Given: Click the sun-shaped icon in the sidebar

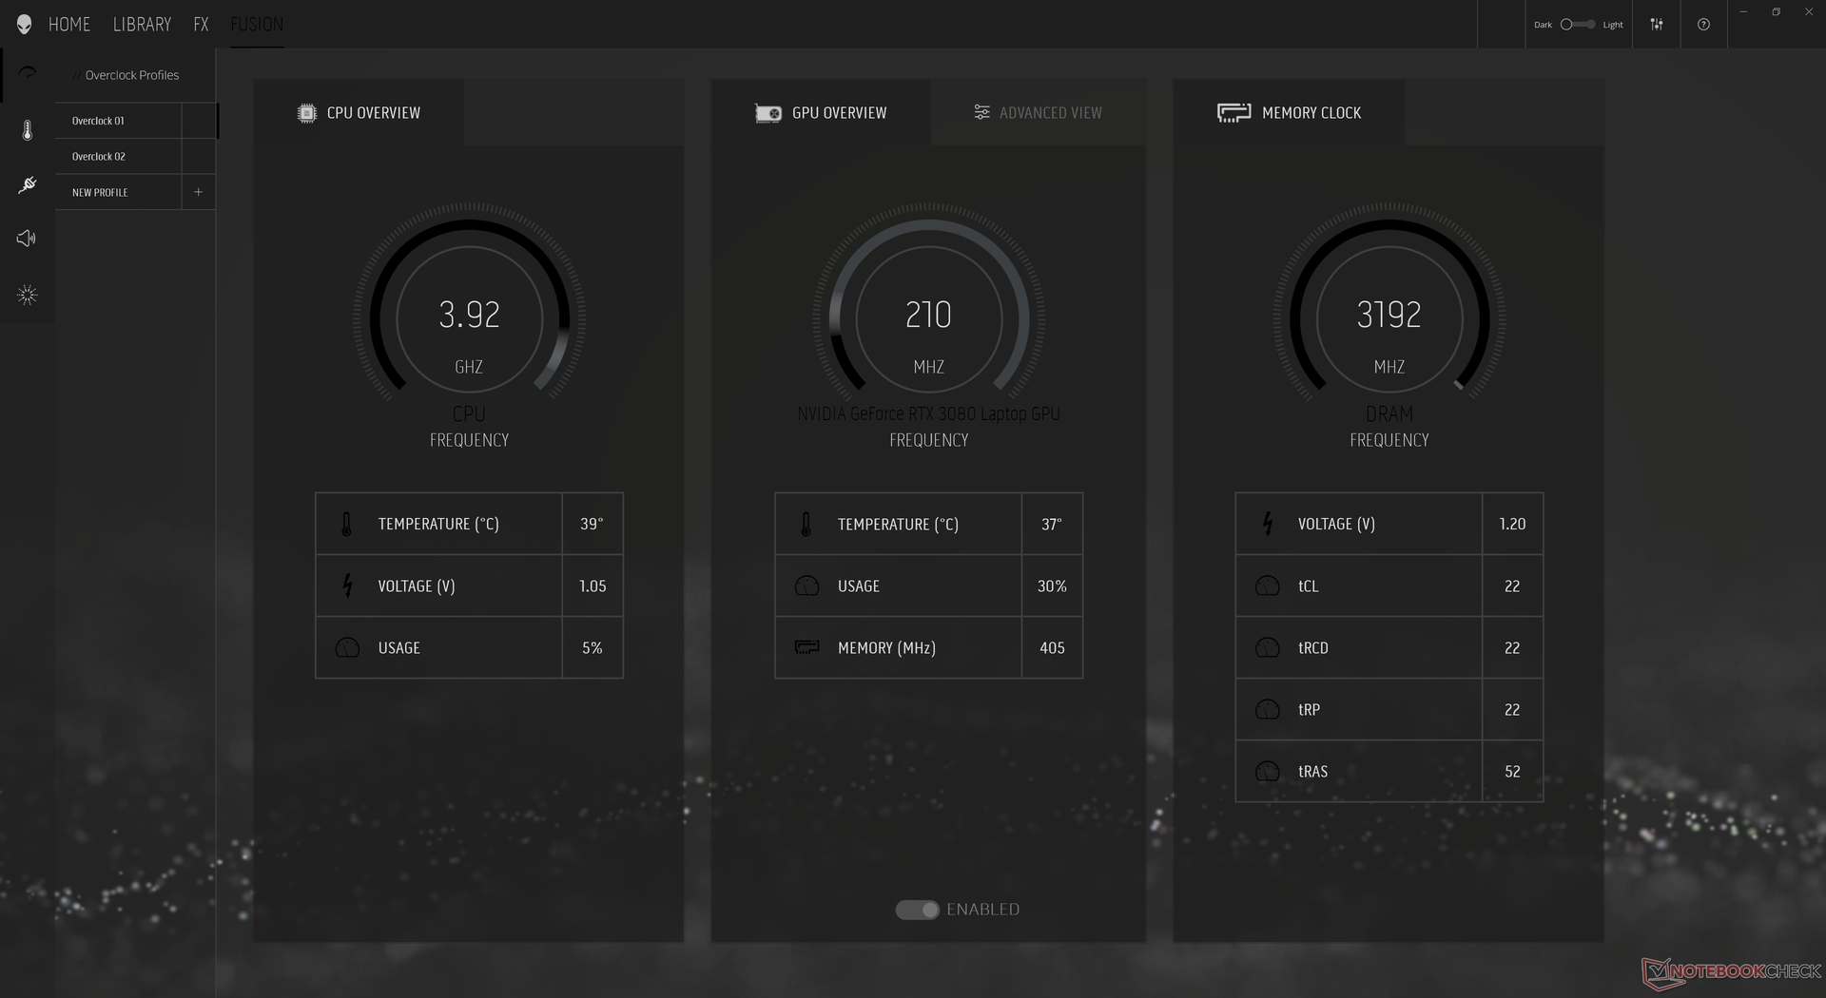Looking at the screenshot, I should click(28, 295).
